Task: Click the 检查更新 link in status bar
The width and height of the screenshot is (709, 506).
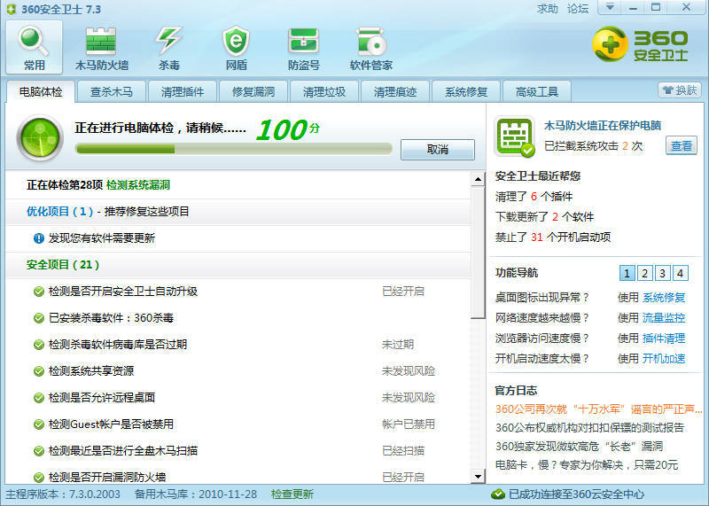Action: [292, 494]
